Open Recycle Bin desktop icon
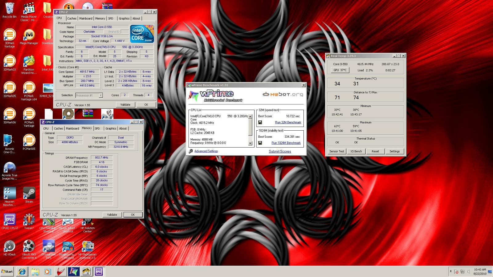The height and width of the screenshot is (277, 493). pyautogui.click(x=9, y=10)
